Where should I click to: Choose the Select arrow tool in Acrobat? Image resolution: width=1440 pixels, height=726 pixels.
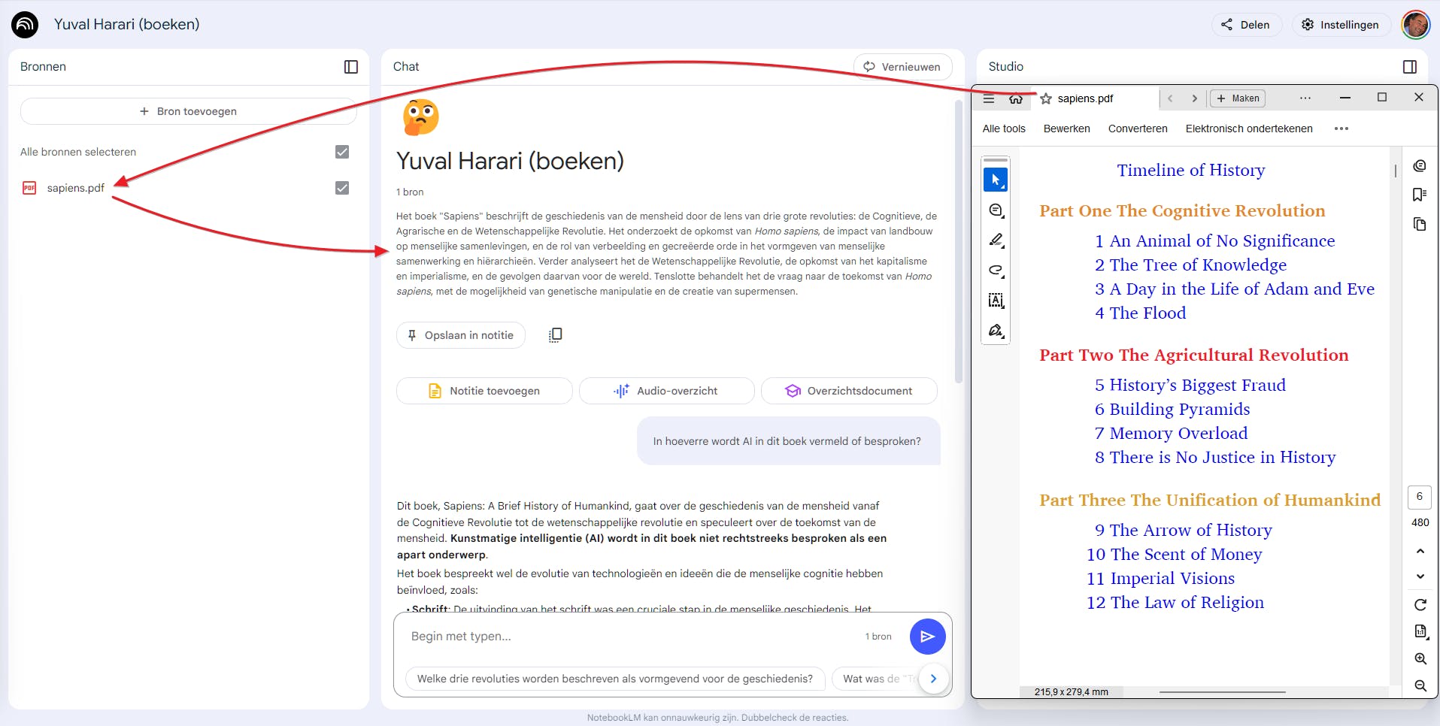pos(996,180)
